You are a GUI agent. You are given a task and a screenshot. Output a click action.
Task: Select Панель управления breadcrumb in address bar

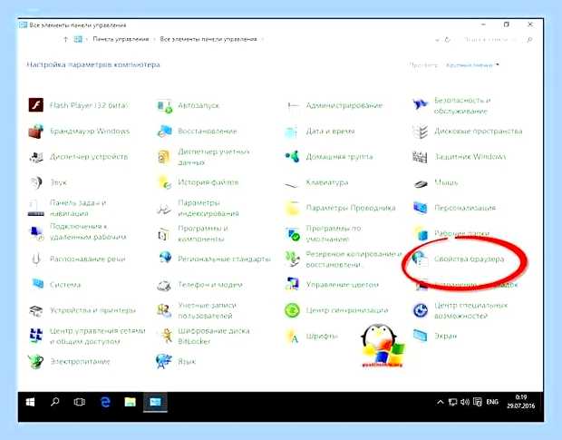point(121,39)
